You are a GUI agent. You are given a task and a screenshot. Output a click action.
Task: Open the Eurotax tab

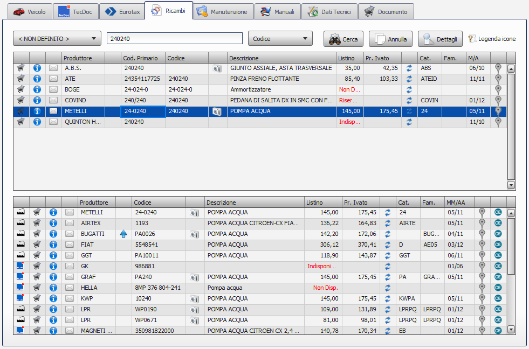coord(122,11)
